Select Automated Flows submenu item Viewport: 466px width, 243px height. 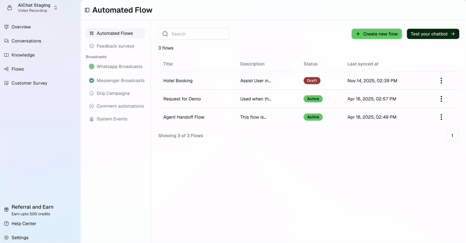pos(115,33)
